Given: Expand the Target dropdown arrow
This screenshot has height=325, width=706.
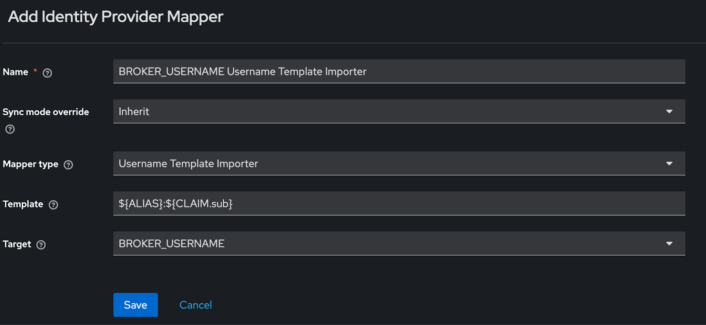Looking at the screenshot, I should pos(669,244).
